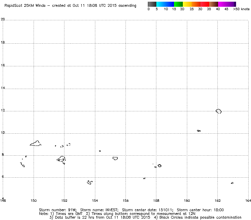Click the orange 25-30 knots color band
The image size is (251, 220).
point(196,4)
